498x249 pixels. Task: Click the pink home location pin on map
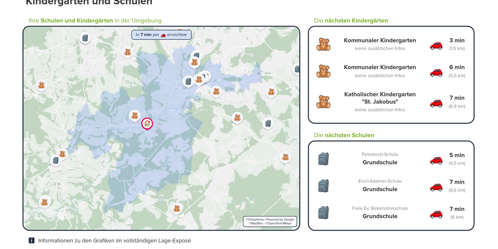147,123
